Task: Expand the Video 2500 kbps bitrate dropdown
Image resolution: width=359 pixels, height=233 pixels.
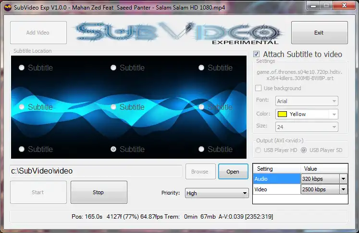Action: pyautogui.click(x=343, y=189)
